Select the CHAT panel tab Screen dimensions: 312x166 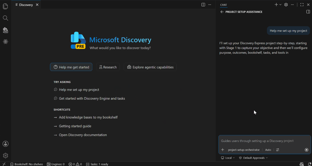(x=223, y=5)
